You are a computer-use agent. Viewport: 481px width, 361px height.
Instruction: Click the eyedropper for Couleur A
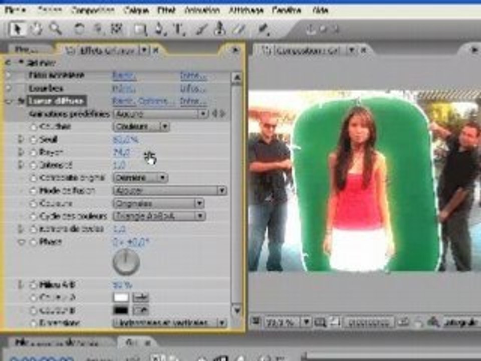pos(140,297)
